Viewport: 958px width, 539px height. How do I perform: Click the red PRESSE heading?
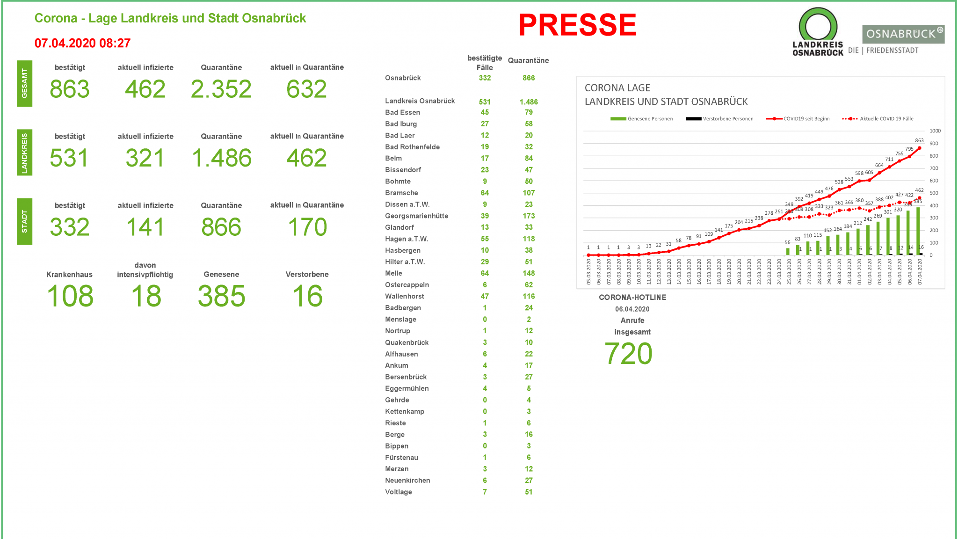pyautogui.click(x=577, y=25)
